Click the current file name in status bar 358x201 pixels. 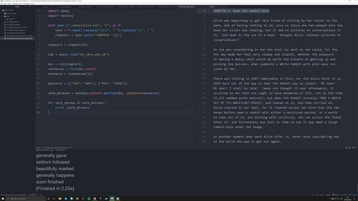pos(13,195)
